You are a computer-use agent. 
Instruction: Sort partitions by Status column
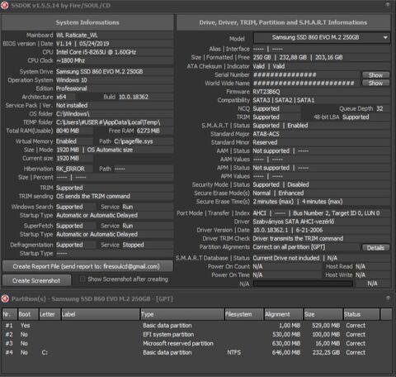(x=361, y=314)
